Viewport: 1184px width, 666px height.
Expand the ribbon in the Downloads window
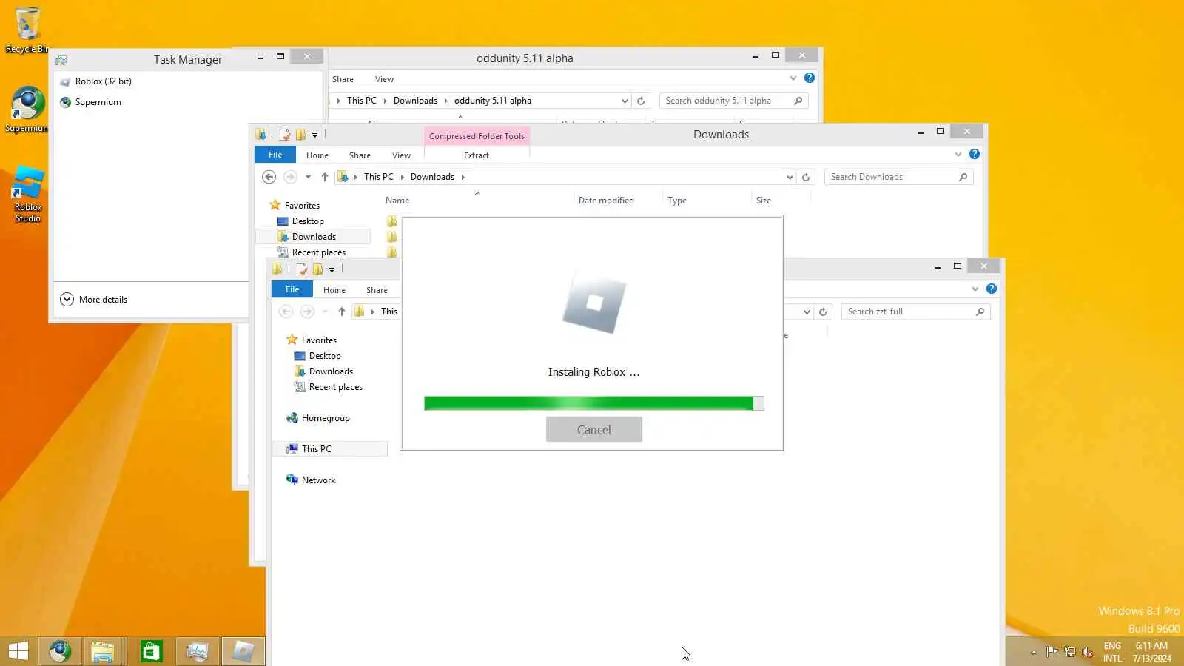point(958,154)
